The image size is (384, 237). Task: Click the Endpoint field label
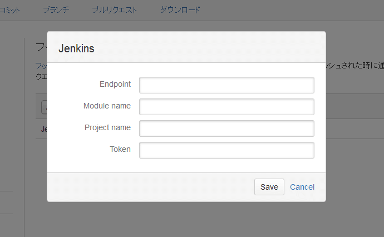(115, 85)
